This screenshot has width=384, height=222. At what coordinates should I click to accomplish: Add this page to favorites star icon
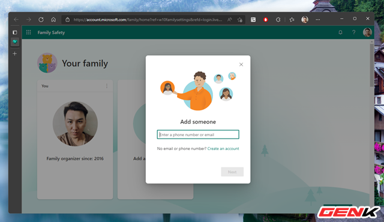click(240, 20)
